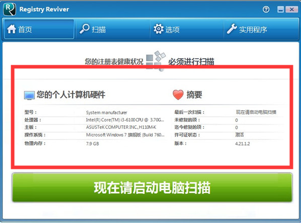
Task: Click the wrench icon on 实用程序 tab
Action: tap(232, 29)
